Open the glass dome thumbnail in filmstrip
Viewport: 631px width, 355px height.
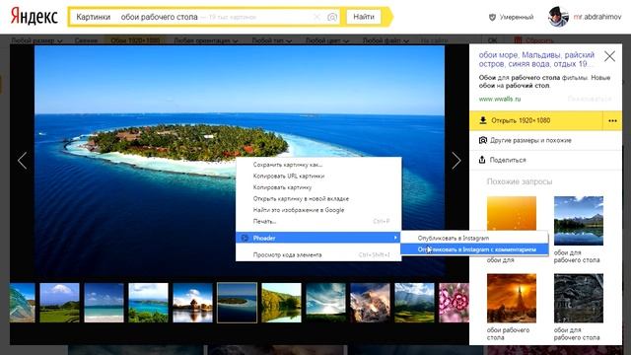point(22,303)
